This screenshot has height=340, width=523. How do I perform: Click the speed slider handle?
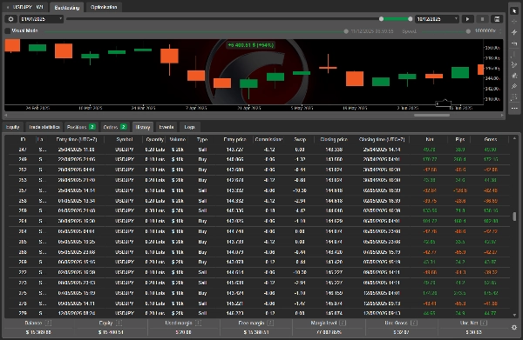(468, 31)
